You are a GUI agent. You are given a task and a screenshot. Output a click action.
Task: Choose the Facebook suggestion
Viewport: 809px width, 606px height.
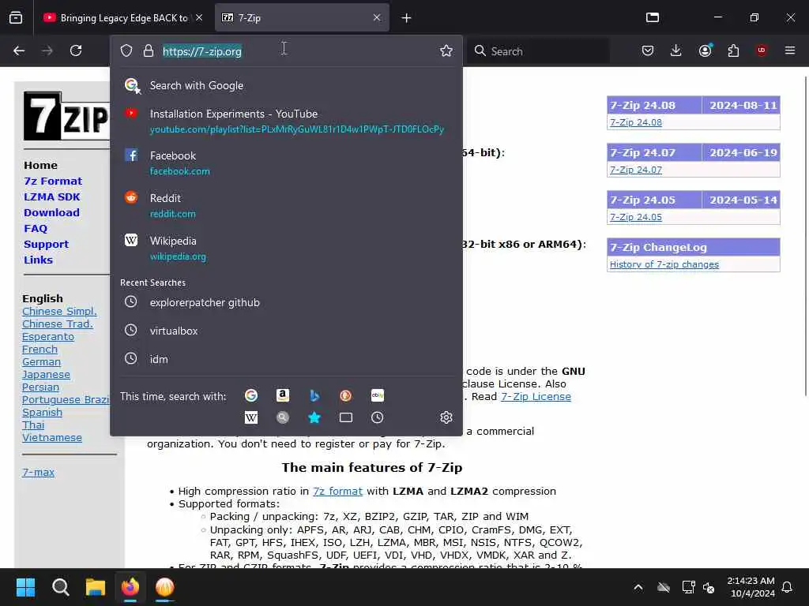tap(286, 163)
